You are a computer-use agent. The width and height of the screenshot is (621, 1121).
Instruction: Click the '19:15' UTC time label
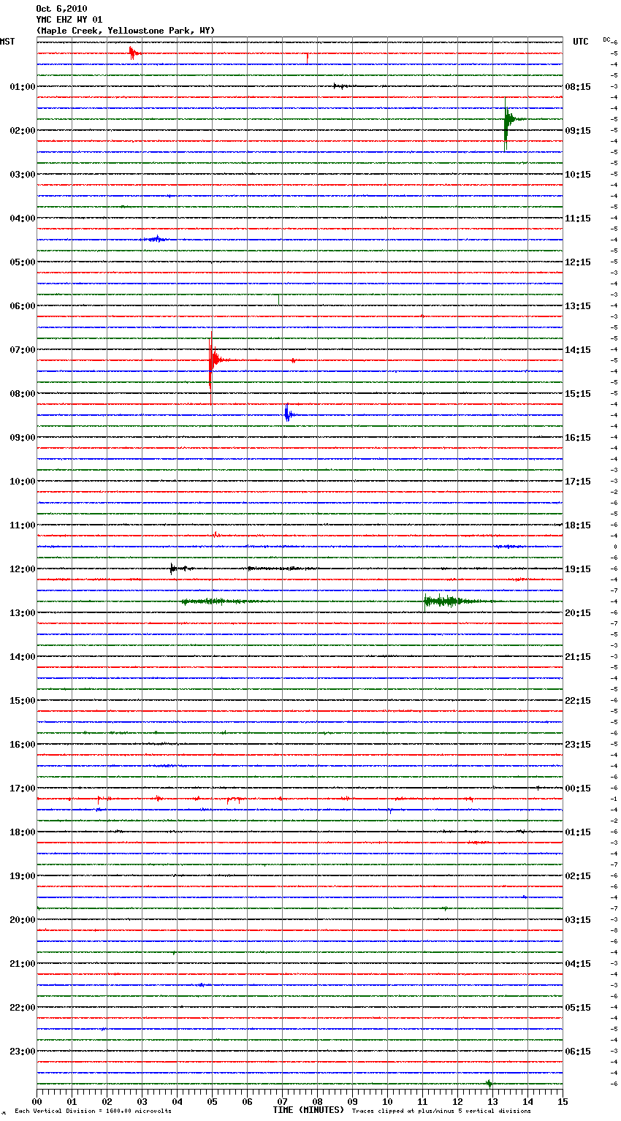(x=578, y=569)
